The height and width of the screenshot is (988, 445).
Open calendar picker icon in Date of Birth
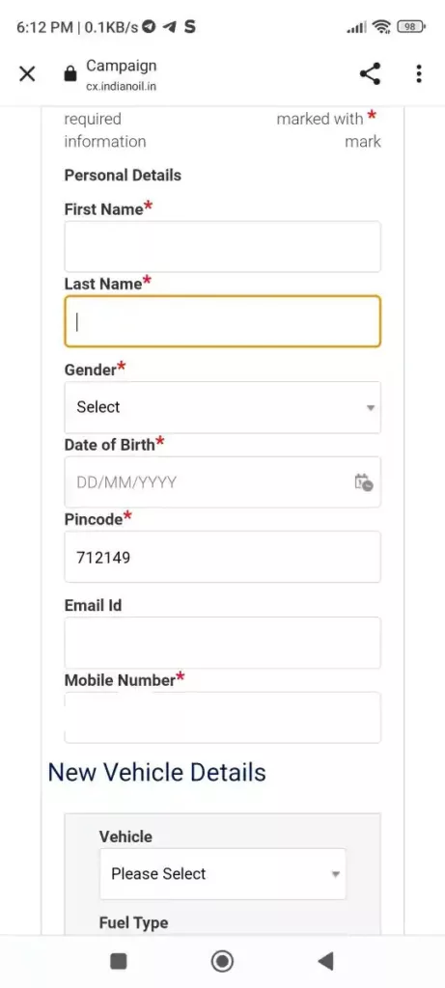click(364, 482)
